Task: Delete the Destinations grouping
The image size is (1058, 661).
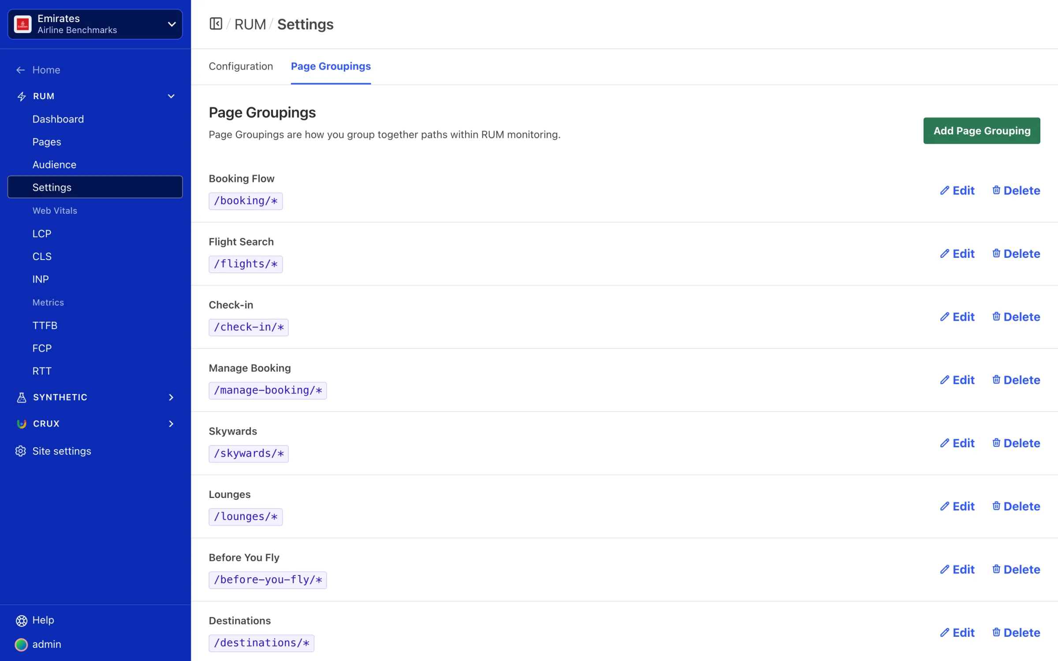Action: (x=1016, y=632)
